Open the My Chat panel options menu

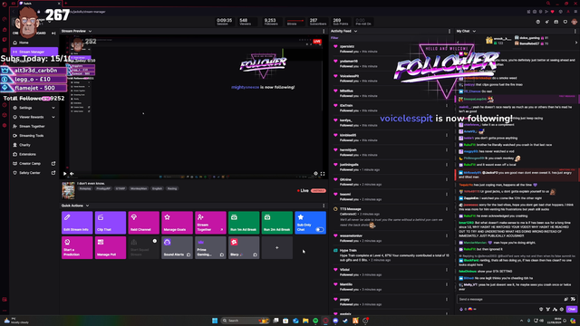(x=575, y=32)
